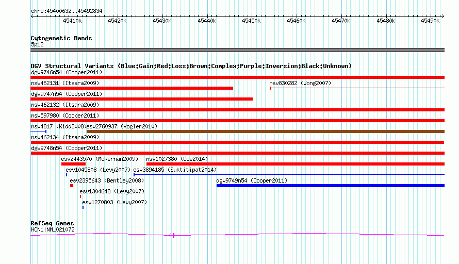Click the nsv597980 (Cooper2011) loss bar
This screenshot has width=459, height=264.
[x=237, y=121]
